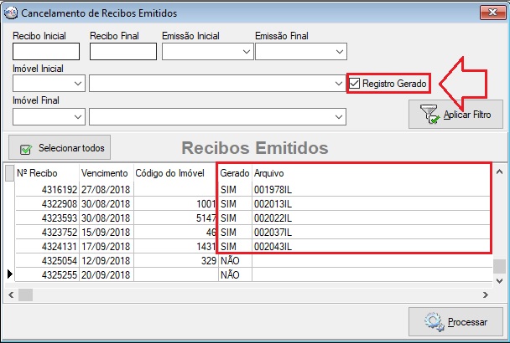Viewport: 510px width, 343px height.
Task: Click the Nº Recibo column header
Action: (37, 173)
